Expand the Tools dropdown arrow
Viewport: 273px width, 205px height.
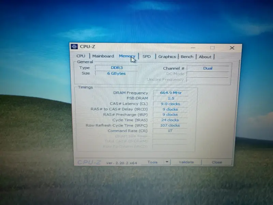167,162
